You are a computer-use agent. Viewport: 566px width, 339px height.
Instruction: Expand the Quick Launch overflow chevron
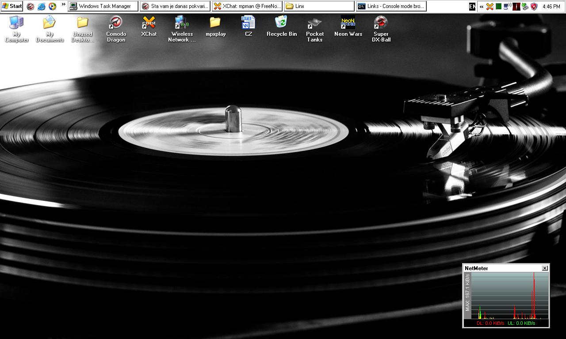click(x=63, y=4)
